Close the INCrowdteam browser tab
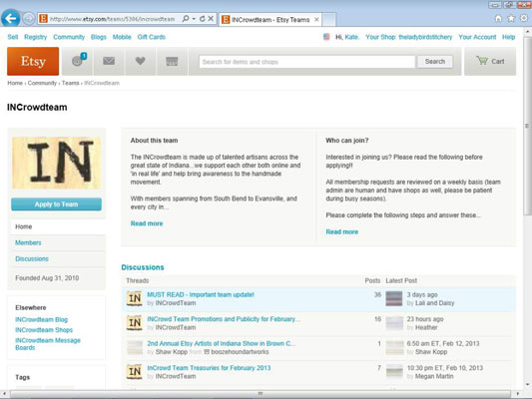 (316, 20)
